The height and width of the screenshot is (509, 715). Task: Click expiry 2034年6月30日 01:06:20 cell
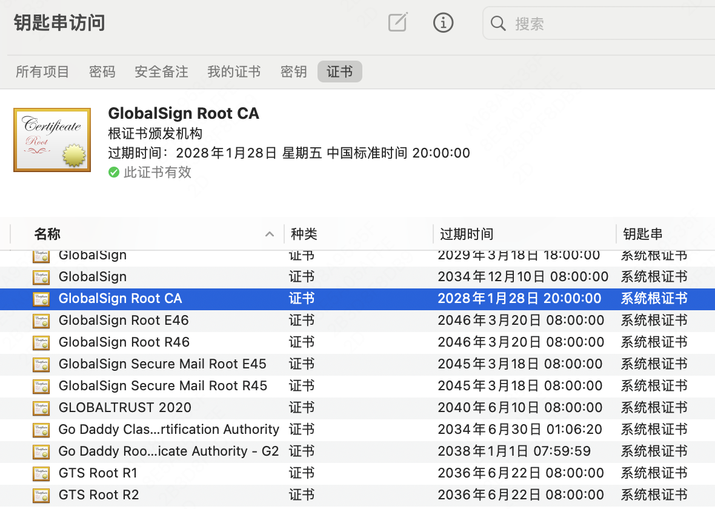[520, 430]
